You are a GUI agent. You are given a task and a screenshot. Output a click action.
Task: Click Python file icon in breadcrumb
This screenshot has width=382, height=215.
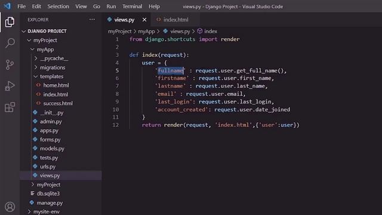(166, 31)
